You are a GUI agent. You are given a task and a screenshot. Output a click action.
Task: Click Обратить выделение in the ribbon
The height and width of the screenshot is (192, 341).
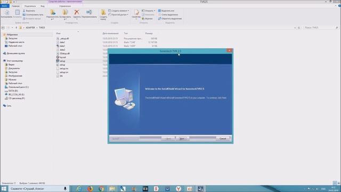170,19
